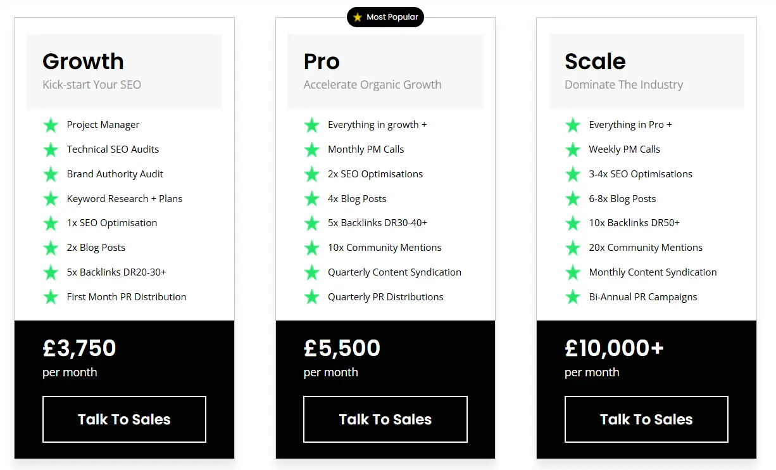The height and width of the screenshot is (470, 776).
Task: Click the star next to Bi-Annual PR Campaigns
Action: 572,296
